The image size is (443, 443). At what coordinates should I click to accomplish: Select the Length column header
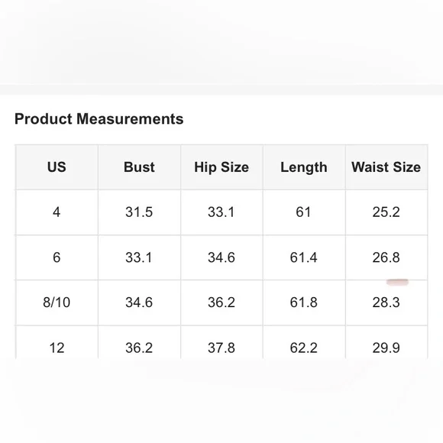click(304, 167)
